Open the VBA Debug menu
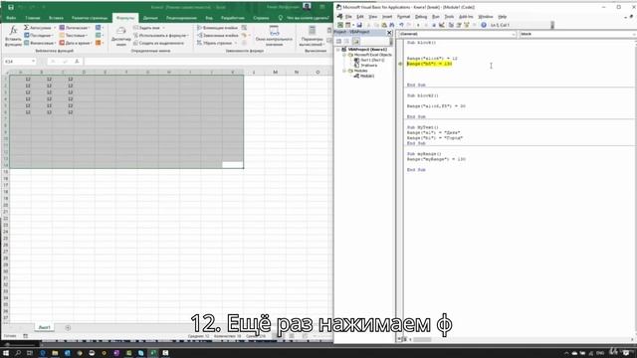 421,17
